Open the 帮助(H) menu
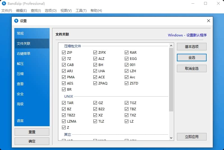Viewport: 224px width, 150px height. click(x=96, y=11)
